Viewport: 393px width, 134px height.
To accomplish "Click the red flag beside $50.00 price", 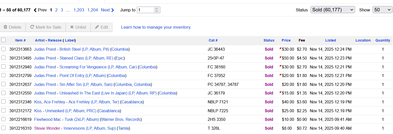I will click(280, 57).
